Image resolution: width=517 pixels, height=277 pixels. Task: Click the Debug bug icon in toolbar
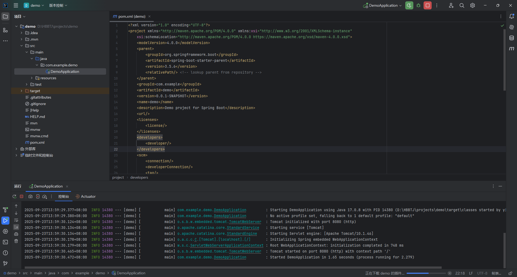(418, 5)
